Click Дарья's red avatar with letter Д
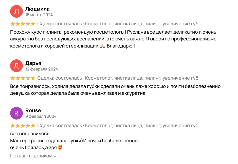Image resolution: width=238 pixels, height=164 pixels. pos(16,66)
